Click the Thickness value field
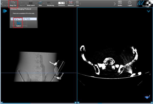Viewport: 153px width, 104px height. tap(61, 3)
